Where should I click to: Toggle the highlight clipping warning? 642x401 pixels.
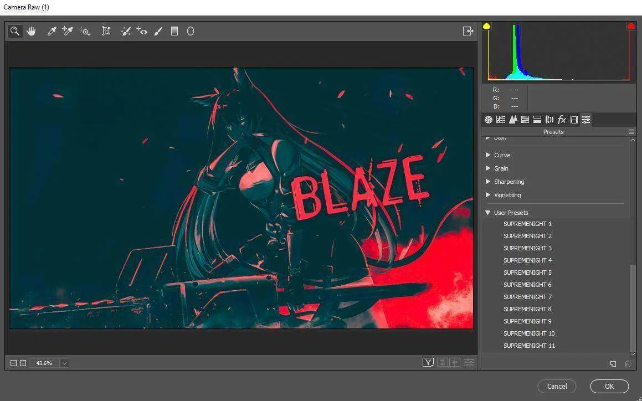(631, 26)
